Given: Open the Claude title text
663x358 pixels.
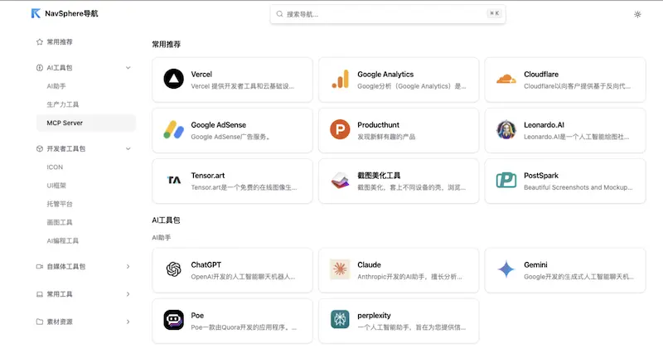Looking at the screenshot, I should 369,265.
